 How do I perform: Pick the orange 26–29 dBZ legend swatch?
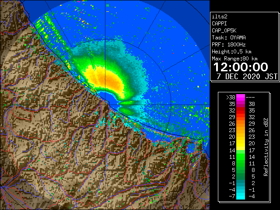241,123
